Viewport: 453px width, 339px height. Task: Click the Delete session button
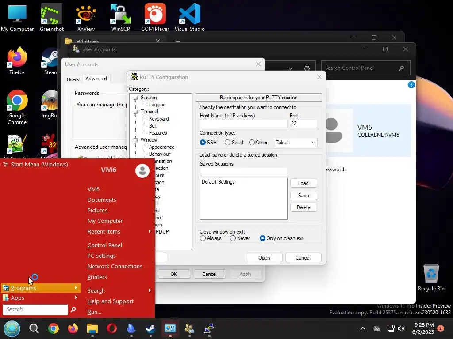(x=303, y=207)
